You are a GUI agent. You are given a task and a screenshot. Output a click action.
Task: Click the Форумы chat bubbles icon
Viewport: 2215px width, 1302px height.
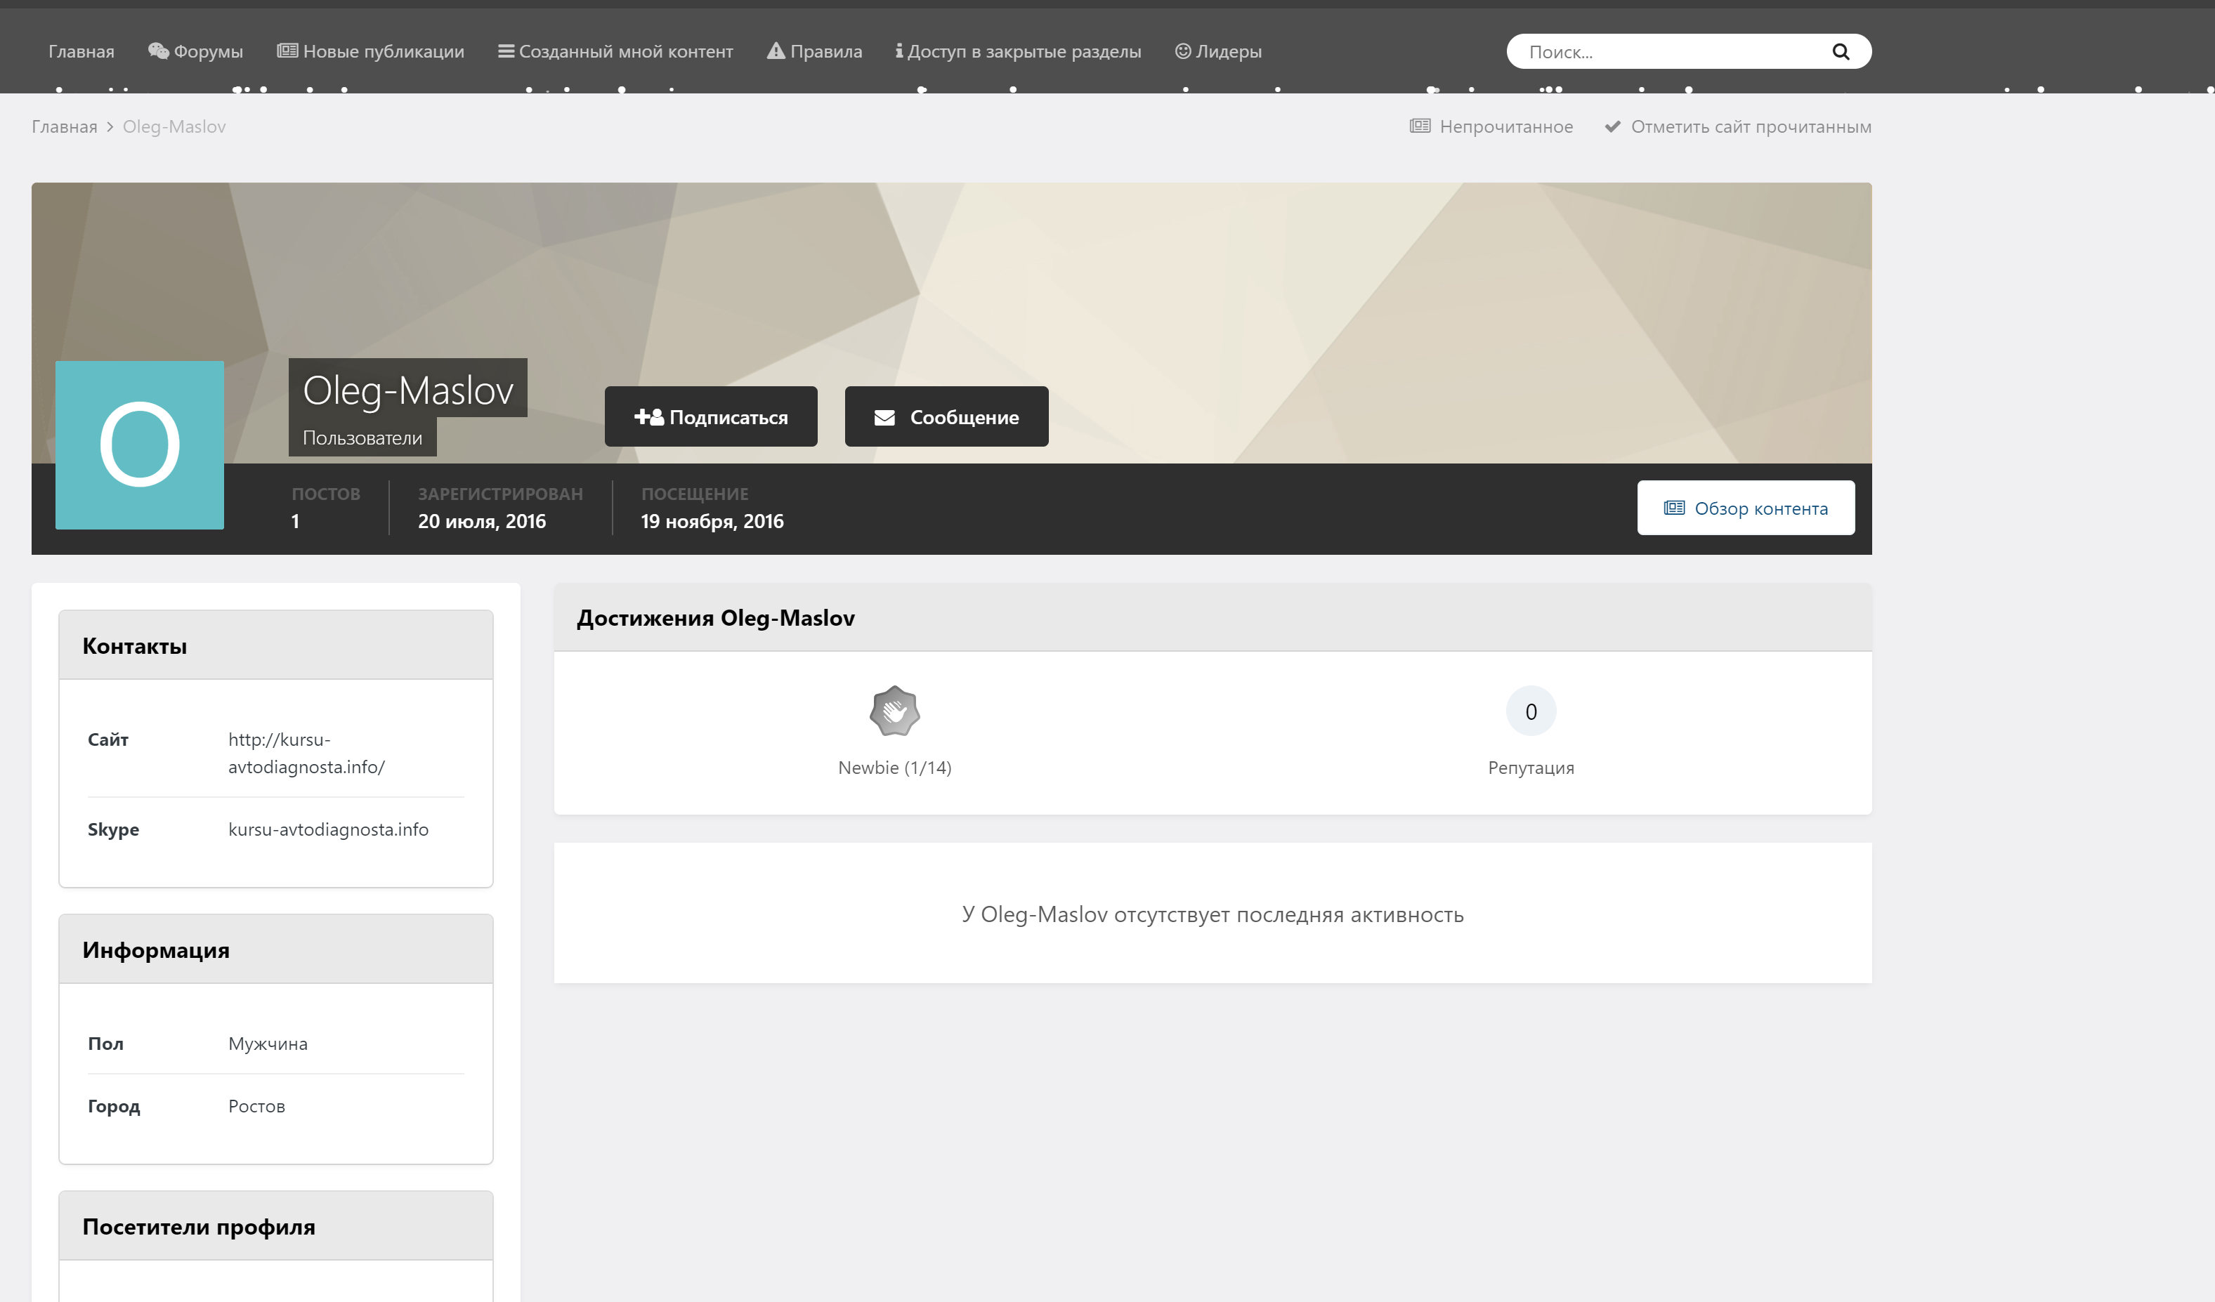[158, 51]
